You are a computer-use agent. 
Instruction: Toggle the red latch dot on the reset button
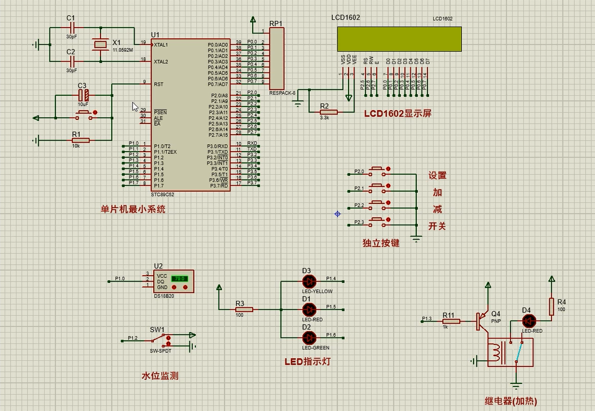coord(95,113)
